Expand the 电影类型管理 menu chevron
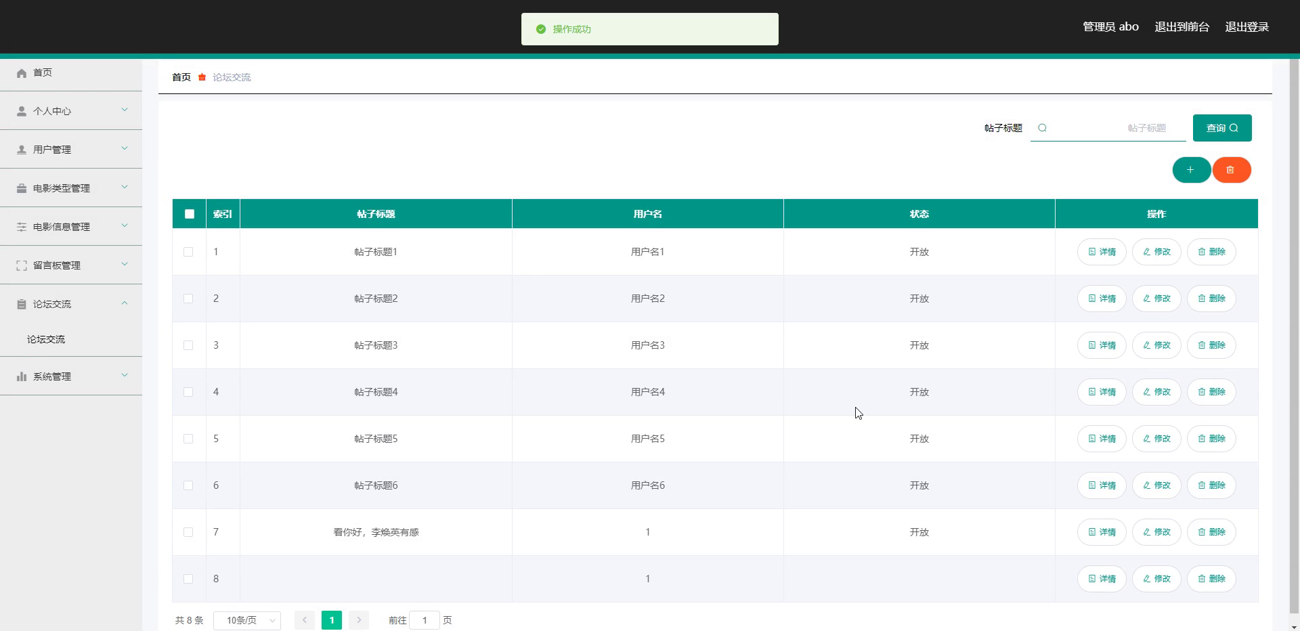This screenshot has width=1300, height=631. click(x=125, y=187)
